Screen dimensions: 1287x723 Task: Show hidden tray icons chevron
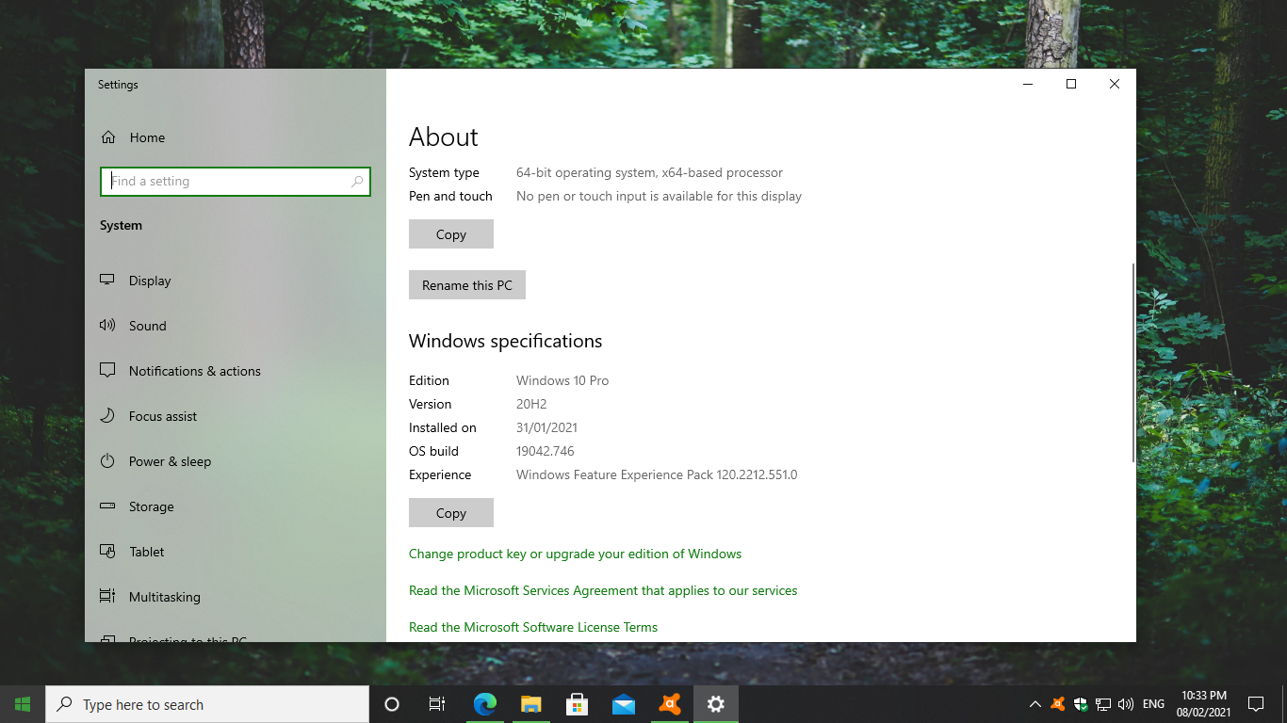[1034, 704]
